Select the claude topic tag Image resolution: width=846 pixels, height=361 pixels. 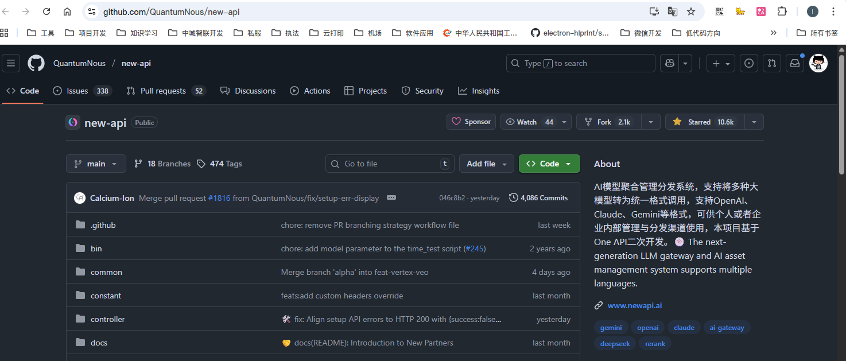[684, 328]
